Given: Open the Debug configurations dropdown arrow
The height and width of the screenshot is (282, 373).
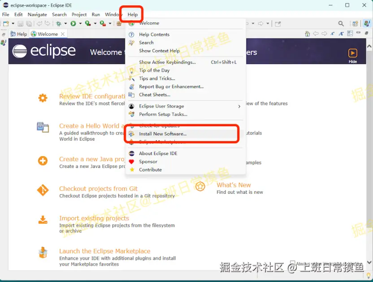Looking at the screenshot, I should pyautogui.click(x=65, y=23).
